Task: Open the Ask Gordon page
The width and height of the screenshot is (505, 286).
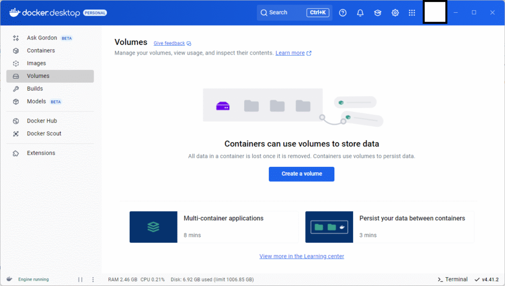Action: pyautogui.click(x=50, y=38)
